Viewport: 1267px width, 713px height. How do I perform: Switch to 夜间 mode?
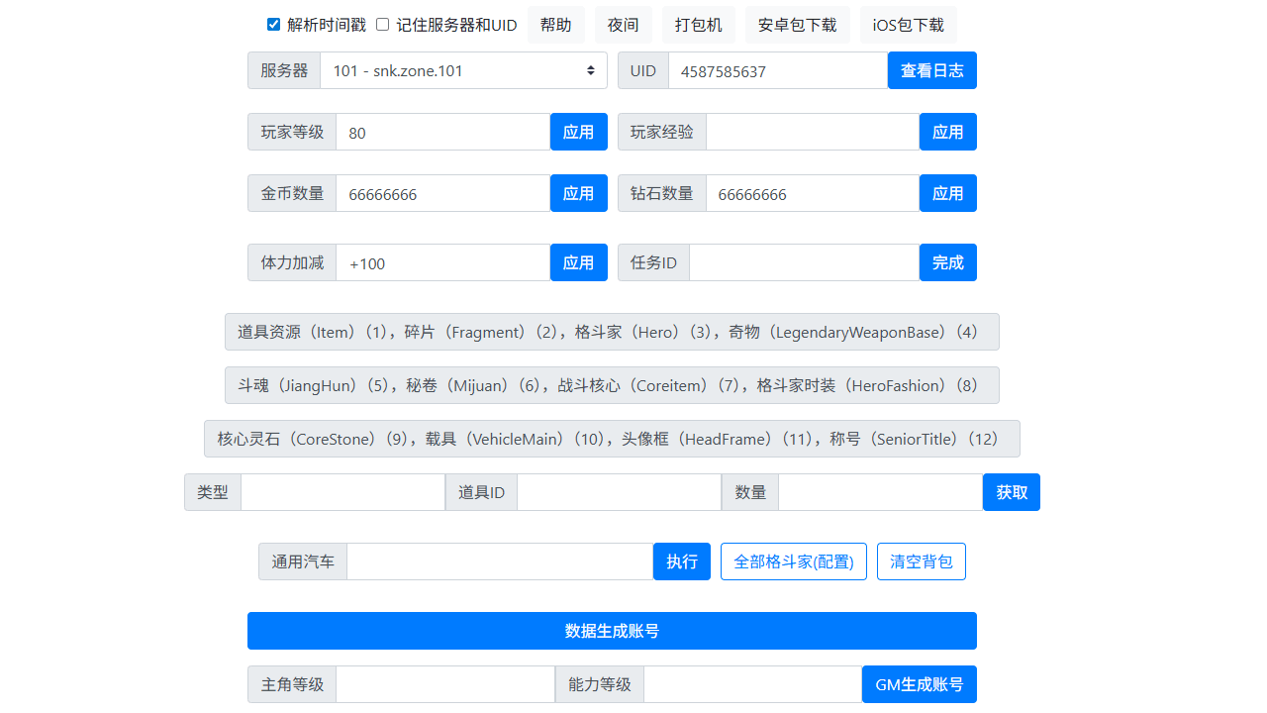pyautogui.click(x=623, y=25)
